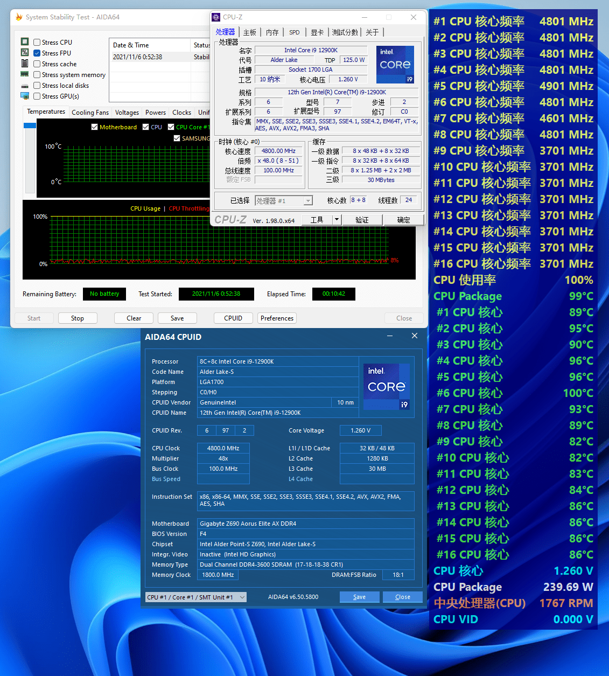Click Intel Core i9 logo in CPU-Z
Screen dimensions: 609x676
[395, 65]
